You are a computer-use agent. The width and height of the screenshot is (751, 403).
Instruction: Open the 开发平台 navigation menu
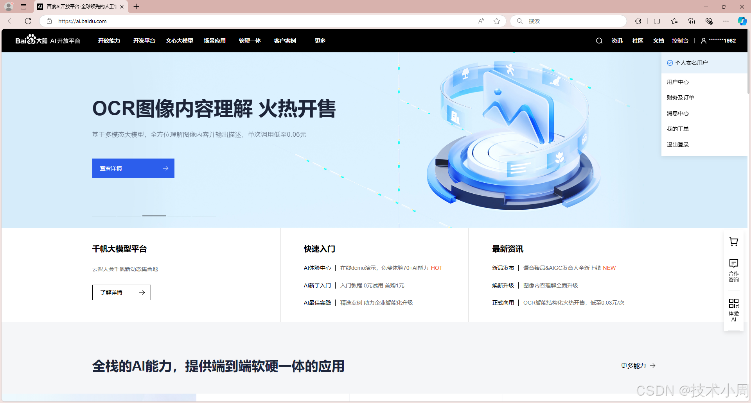pyautogui.click(x=144, y=41)
